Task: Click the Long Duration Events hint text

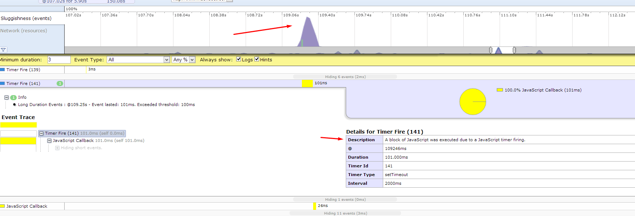Action: [106, 105]
